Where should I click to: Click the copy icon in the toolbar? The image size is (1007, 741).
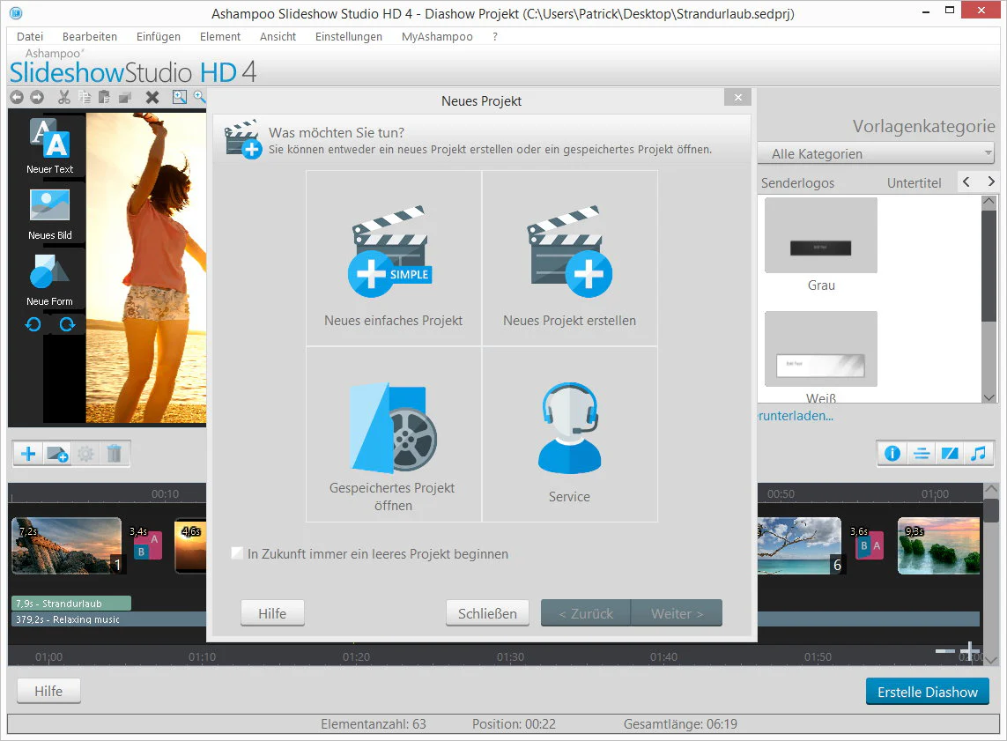click(84, 97)
